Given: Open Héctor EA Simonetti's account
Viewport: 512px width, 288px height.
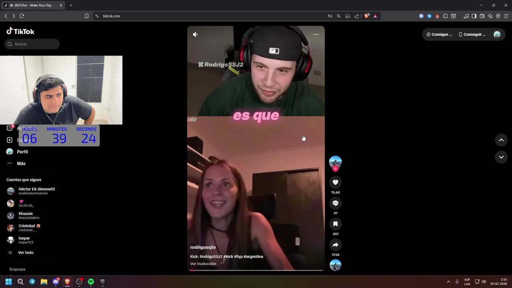Looking at the screenshot, I should 31,191.
